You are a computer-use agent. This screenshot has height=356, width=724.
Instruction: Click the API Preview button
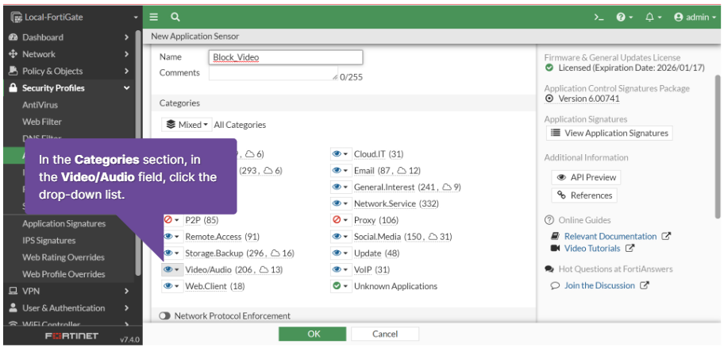[587, 177]
